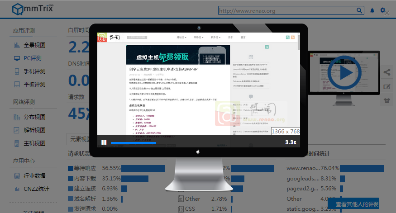Click the phone icon beside 手机评测
The width and height of the screenshot is (396, 213).
coord(17,71)
